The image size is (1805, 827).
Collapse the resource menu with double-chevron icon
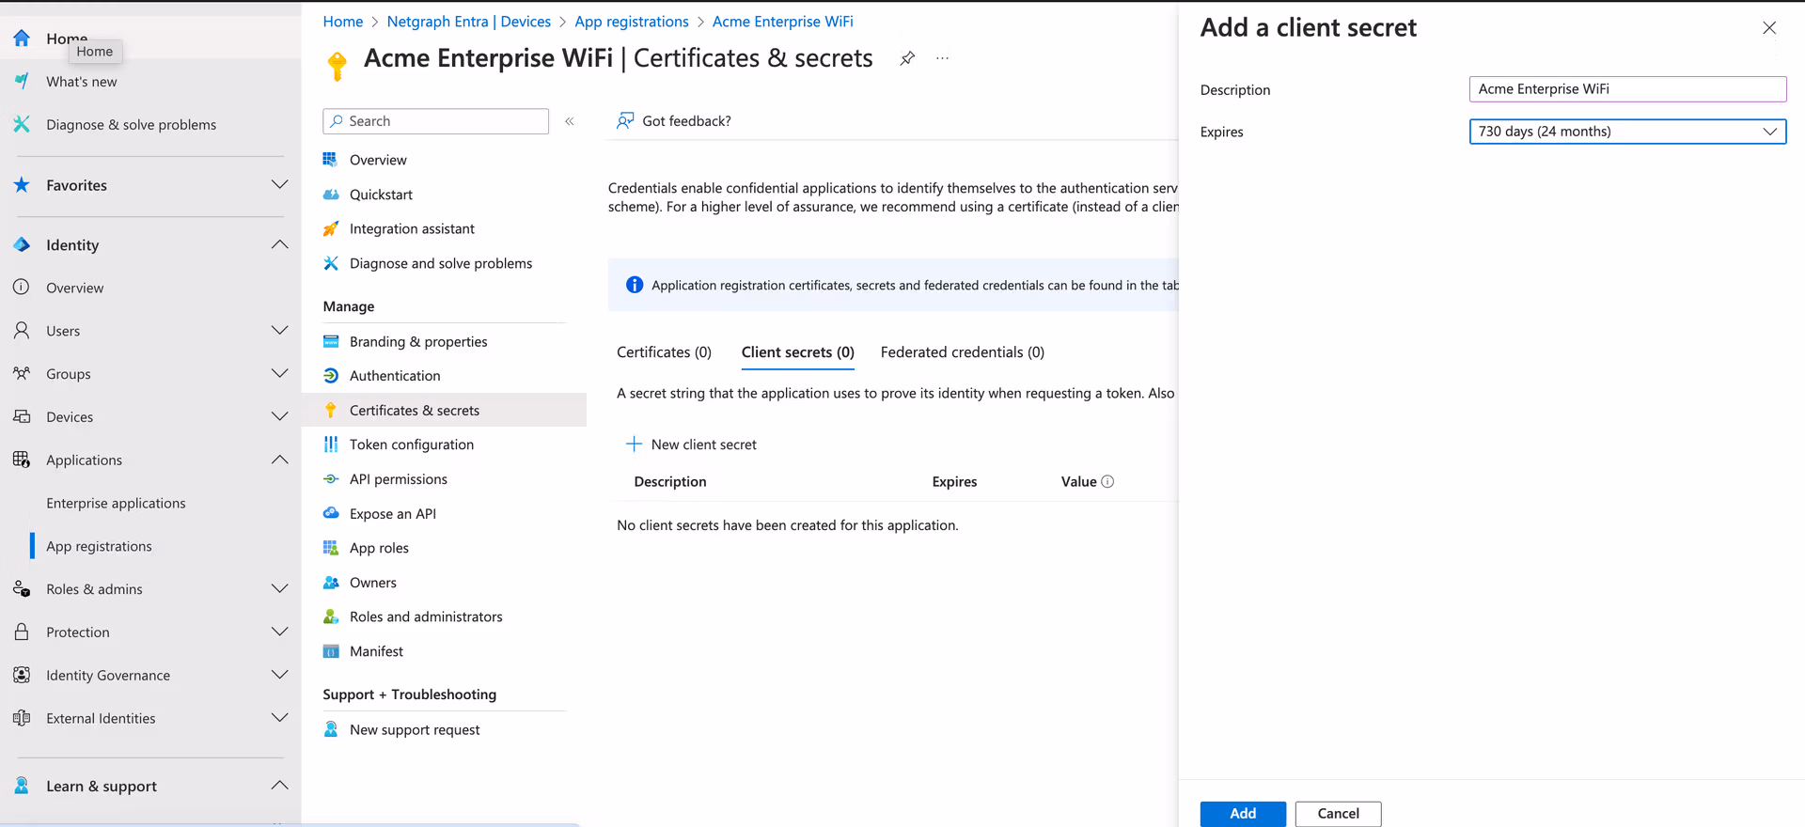pos(570,121)
